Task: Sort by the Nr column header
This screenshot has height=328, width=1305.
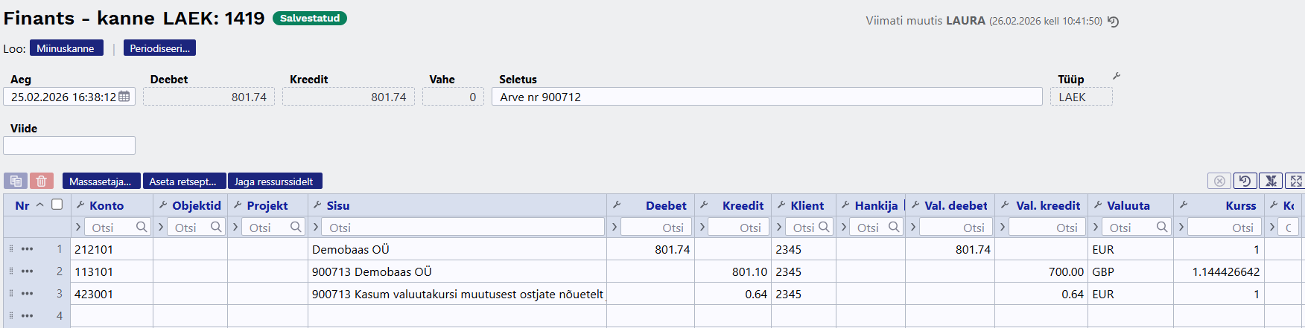Action: click(x=22, y=205)
